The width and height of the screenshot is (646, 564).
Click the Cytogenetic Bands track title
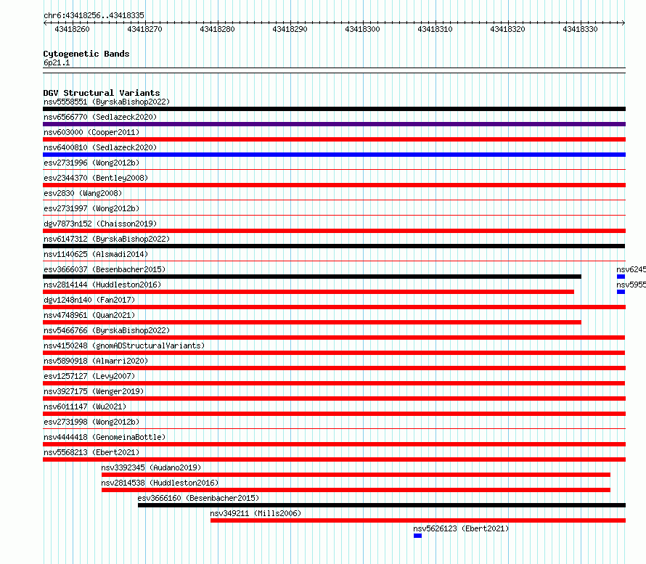click(x=86, y=54)
